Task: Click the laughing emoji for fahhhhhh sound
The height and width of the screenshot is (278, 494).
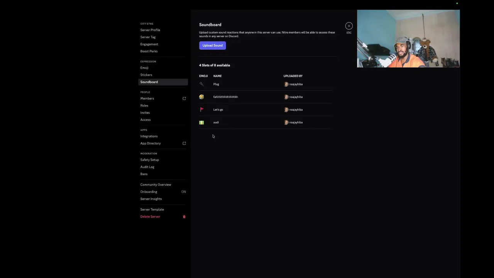Action: click(x=201, y=97)
